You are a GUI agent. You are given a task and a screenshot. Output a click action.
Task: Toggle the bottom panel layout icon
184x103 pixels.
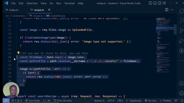[155, 3]
